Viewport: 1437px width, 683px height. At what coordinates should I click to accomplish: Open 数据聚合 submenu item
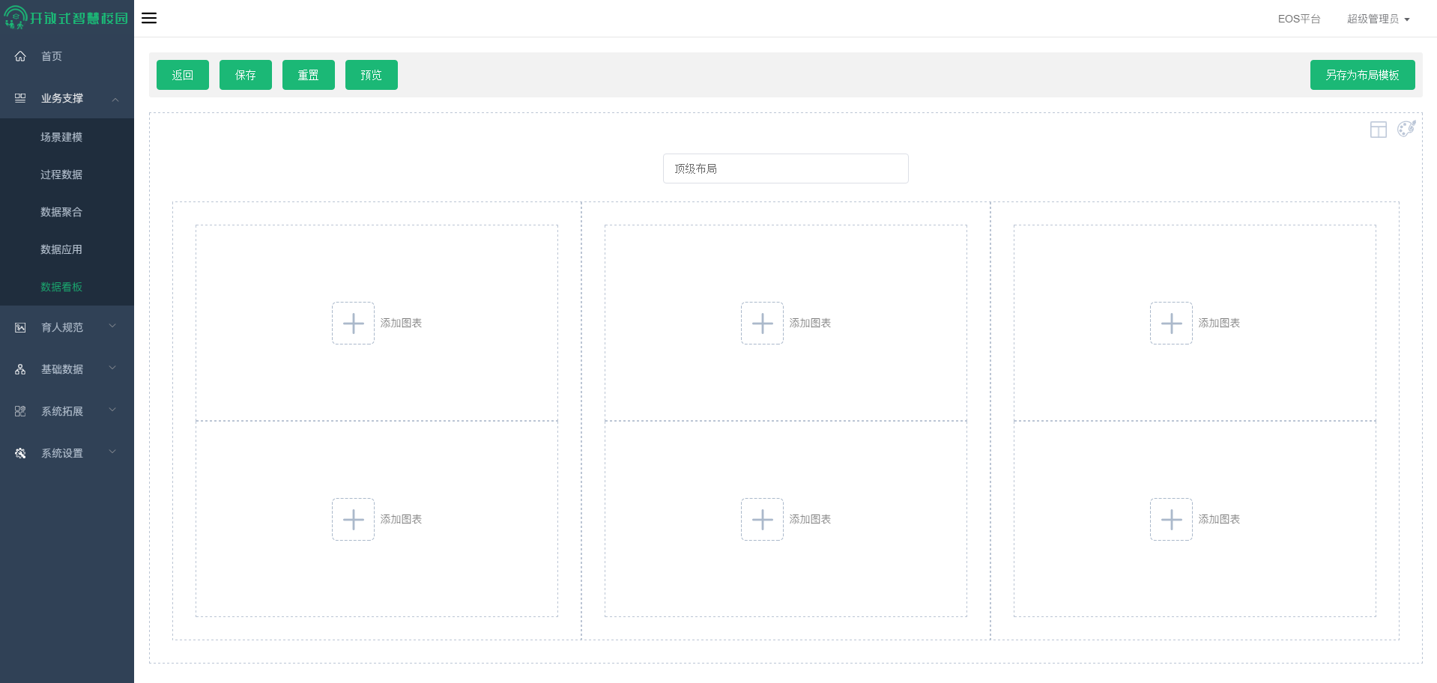[61, 212]
